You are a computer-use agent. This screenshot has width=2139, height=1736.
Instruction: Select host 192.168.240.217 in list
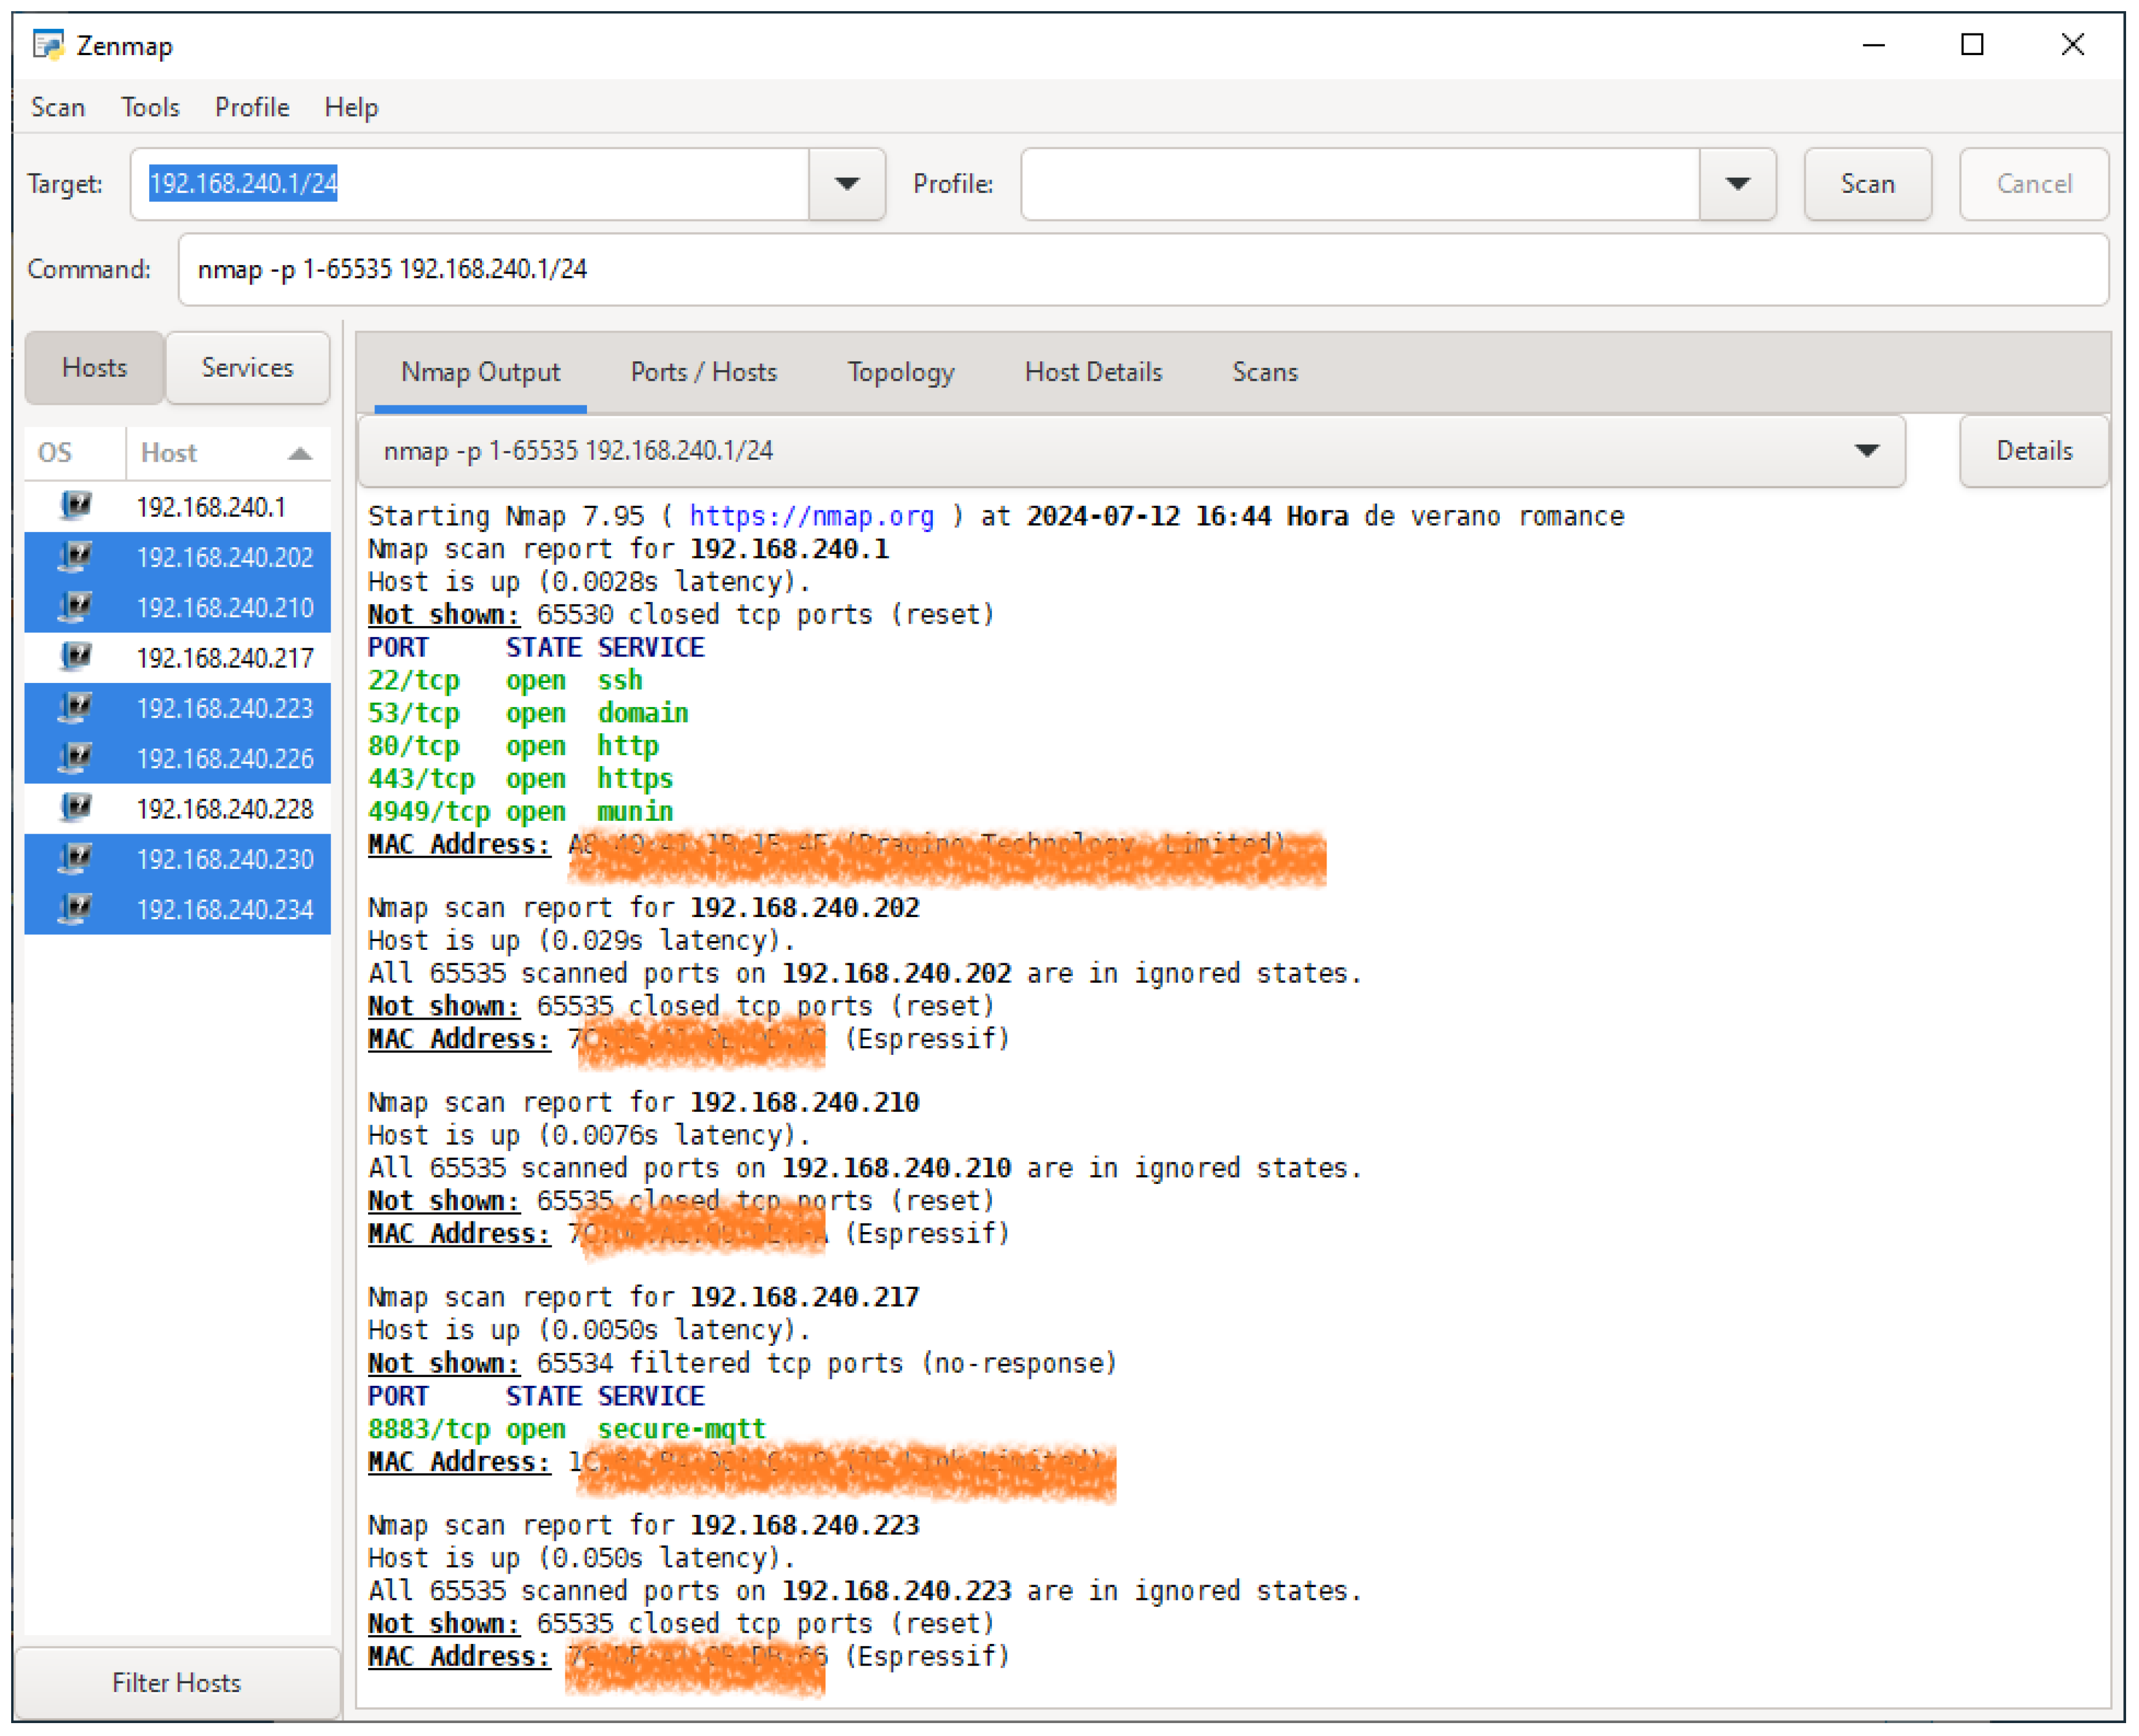click(x=177, y=657)
